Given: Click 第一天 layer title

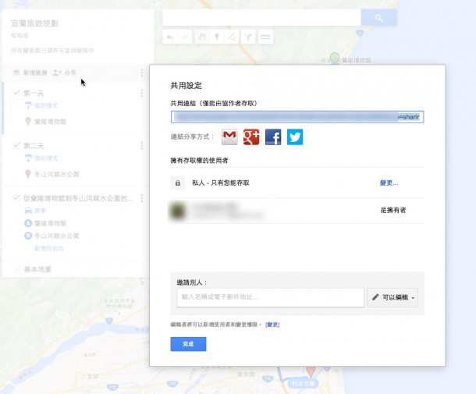Looking at the screenshot, I should click(34, 93).
